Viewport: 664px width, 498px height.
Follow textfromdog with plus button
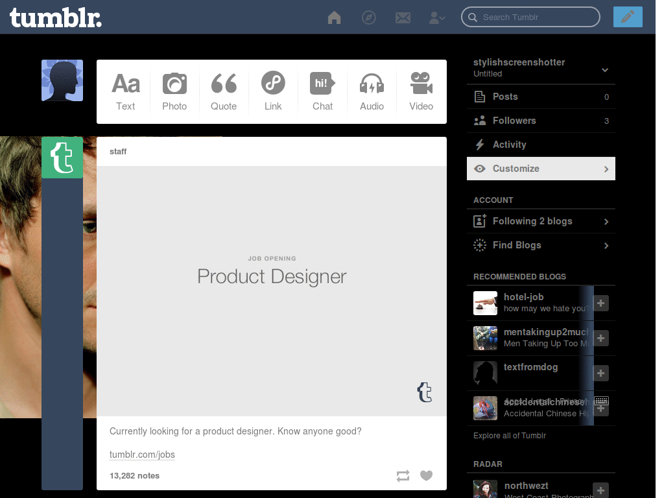pos(601,373)
